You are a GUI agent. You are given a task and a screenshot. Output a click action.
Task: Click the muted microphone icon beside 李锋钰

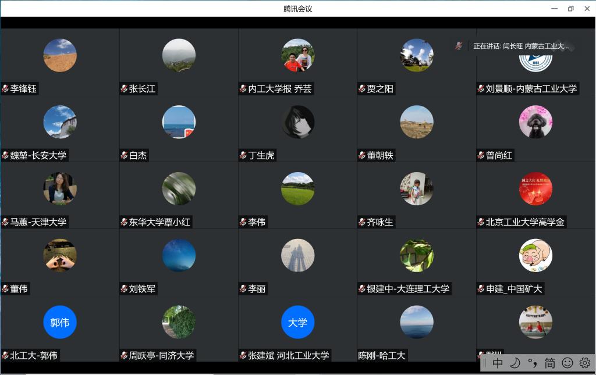(5, 89)
